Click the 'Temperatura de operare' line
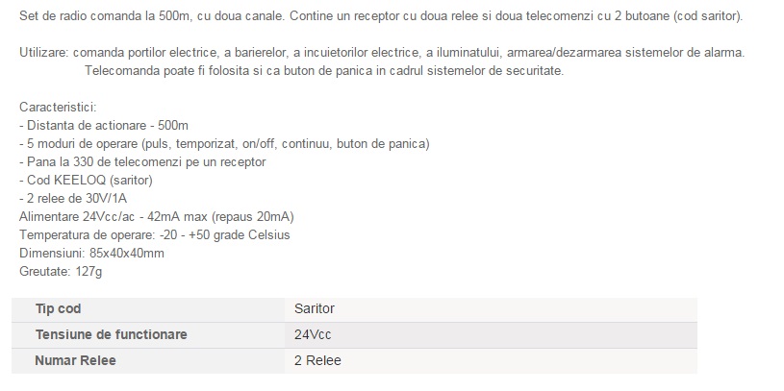The width and height of the screenshot is (784, 391). 154,235
